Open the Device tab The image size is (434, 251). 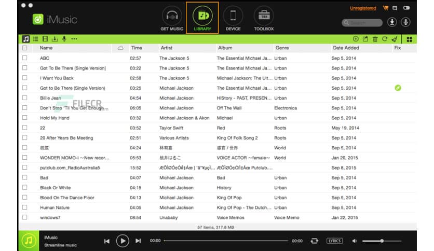[x=233, y=19]
